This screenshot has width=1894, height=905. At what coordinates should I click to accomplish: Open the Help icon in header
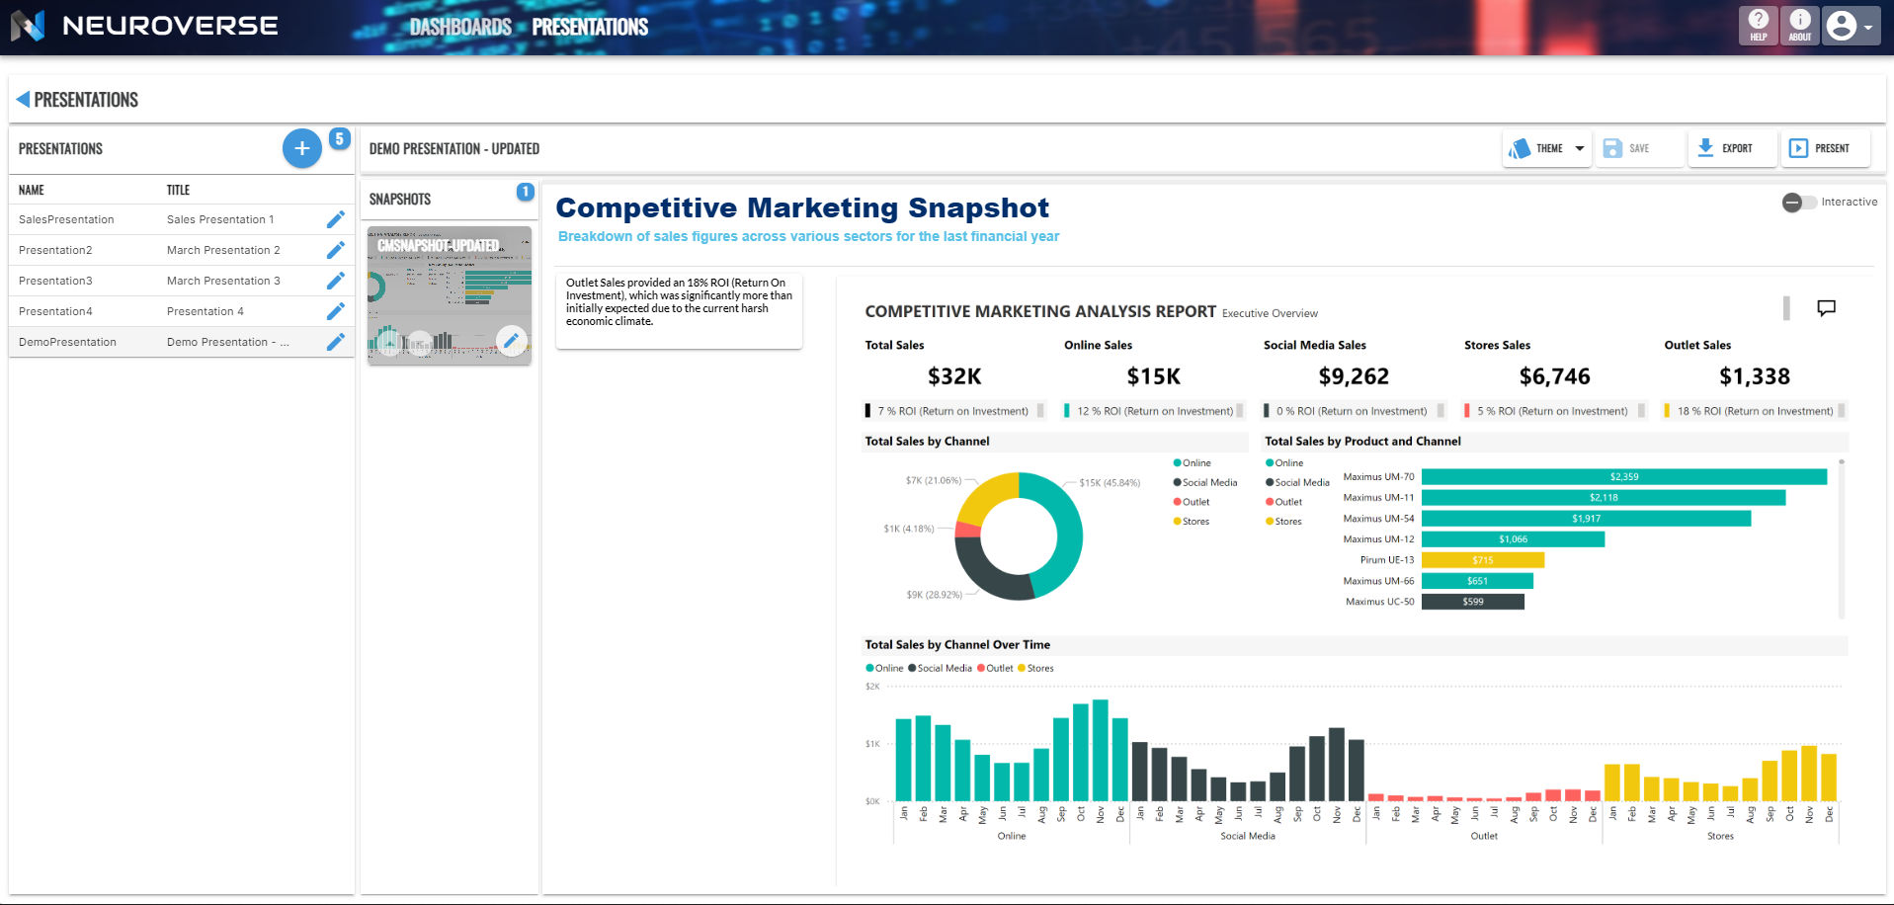pos(1758,25)
